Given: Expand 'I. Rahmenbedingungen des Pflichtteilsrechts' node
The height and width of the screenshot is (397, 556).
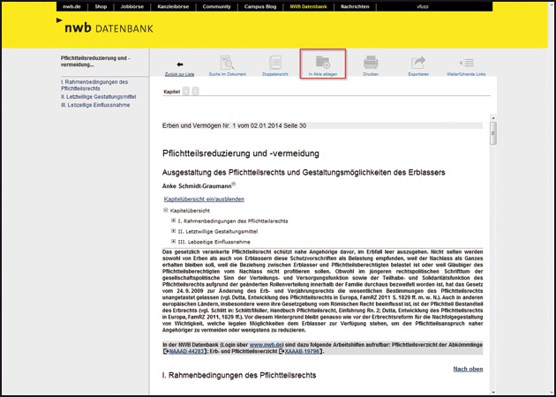Looking at the screenshot, I should point(173,221).
